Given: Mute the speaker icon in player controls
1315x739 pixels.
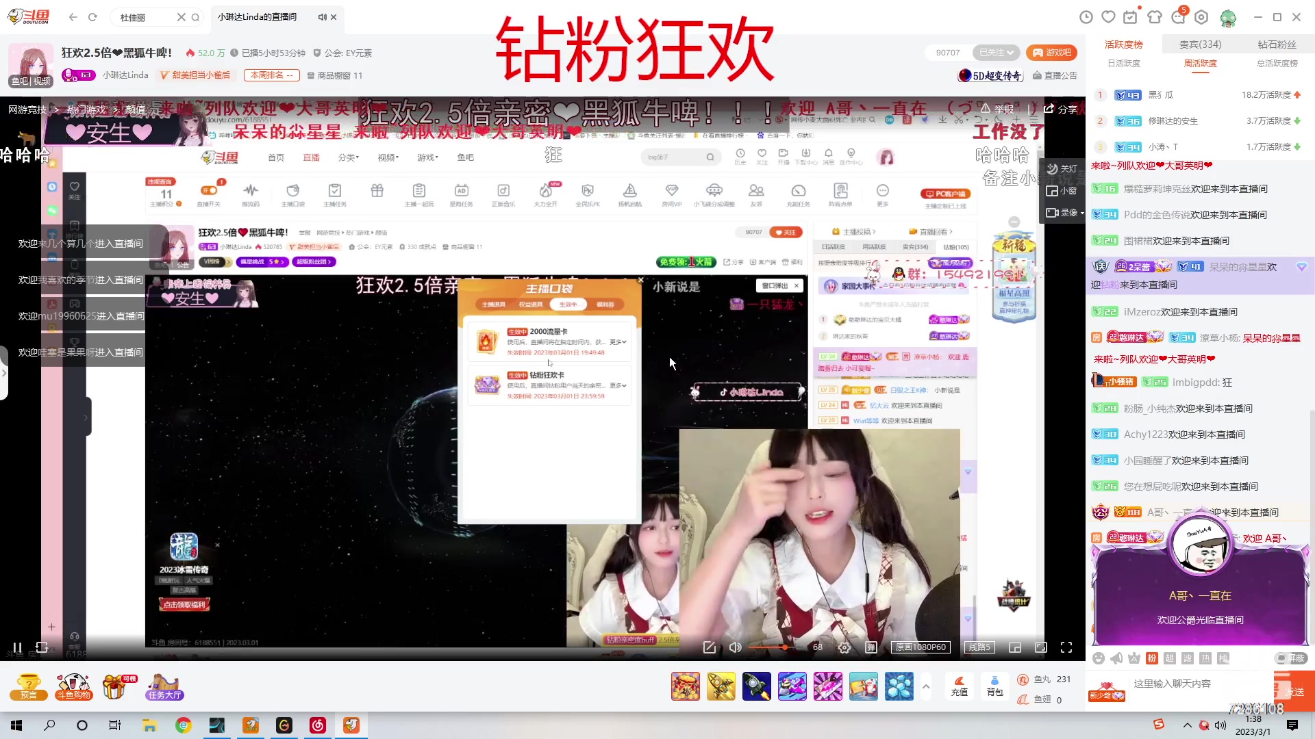Looking at the screenshot, I should coord(735,647).
